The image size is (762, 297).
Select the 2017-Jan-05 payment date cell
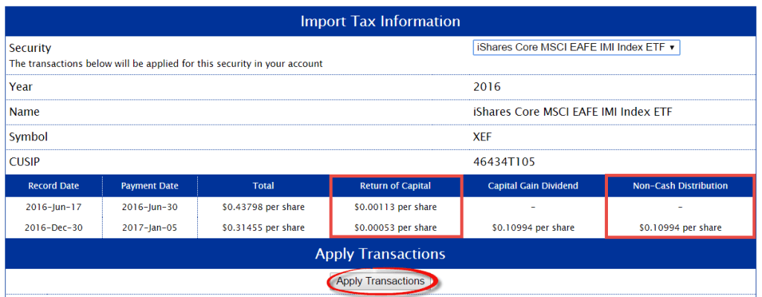(x=150, y=227)
